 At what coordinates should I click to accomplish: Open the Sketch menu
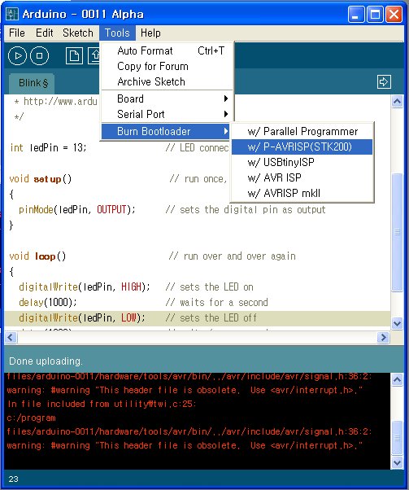click(78, 33)
